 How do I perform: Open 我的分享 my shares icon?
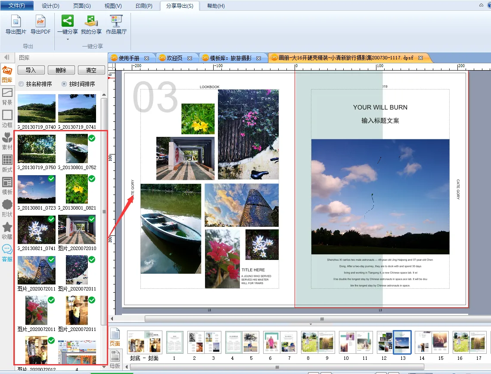coord(91,21)
